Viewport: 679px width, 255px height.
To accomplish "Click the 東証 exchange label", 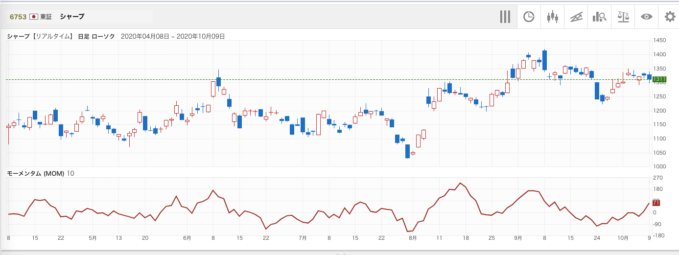I will (46, 17).
